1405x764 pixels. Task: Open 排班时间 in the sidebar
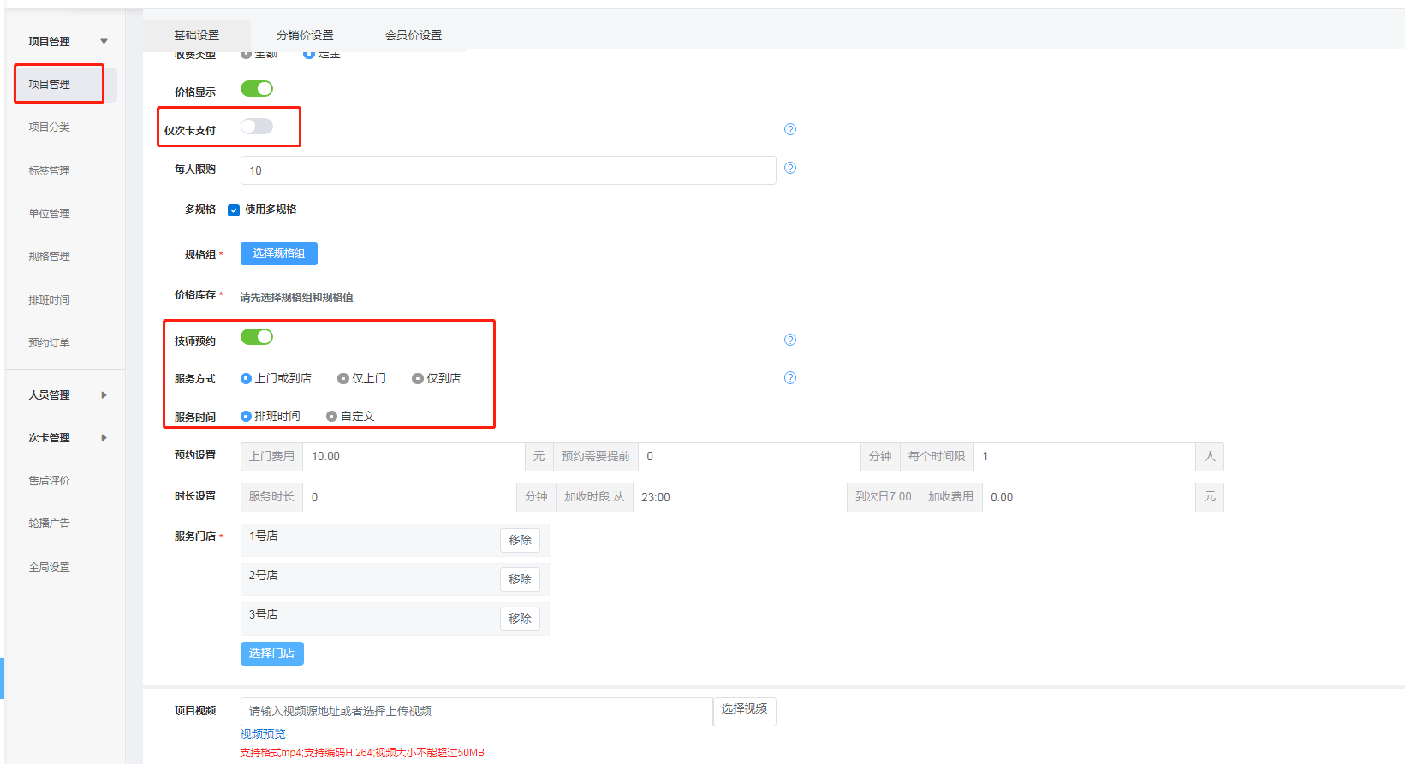(50, 299)
